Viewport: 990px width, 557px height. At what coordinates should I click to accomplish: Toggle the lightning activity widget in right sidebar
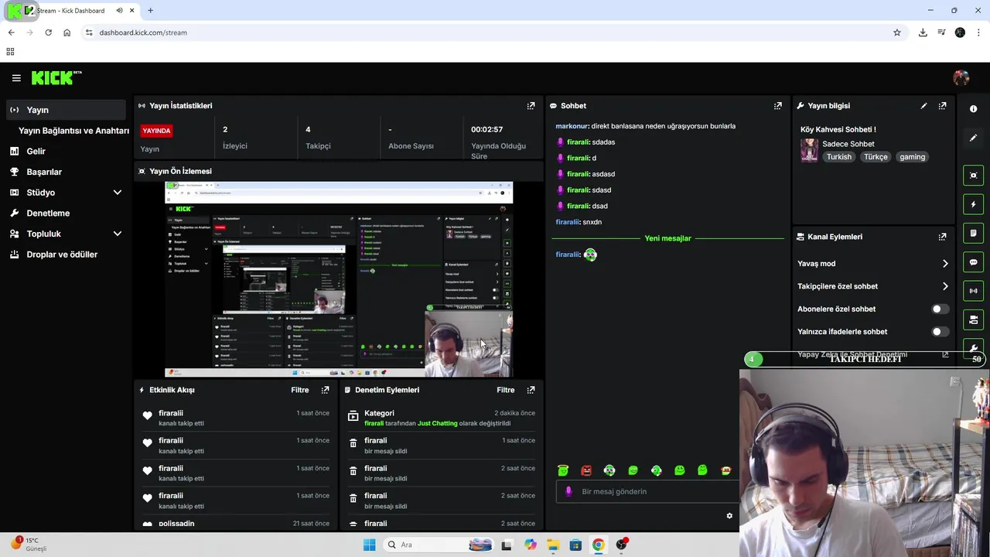pos(973,204)
